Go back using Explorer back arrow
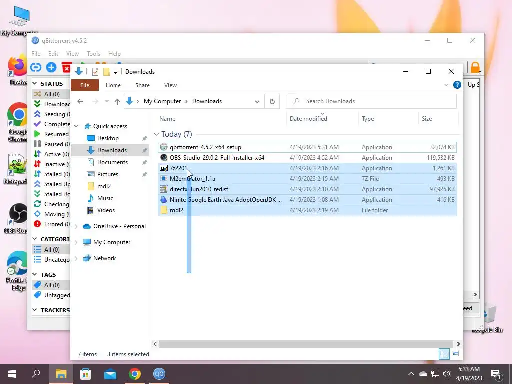512x384 pixels. [x=80, y=101]
